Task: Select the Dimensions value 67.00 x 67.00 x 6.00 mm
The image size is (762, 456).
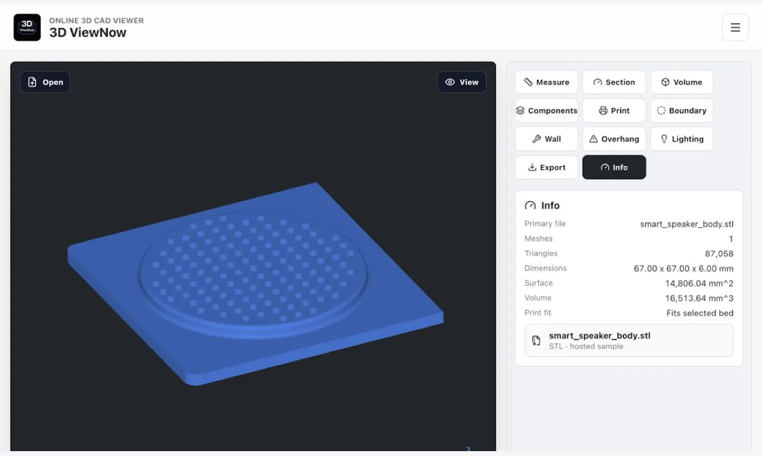Action: [683, 268]
